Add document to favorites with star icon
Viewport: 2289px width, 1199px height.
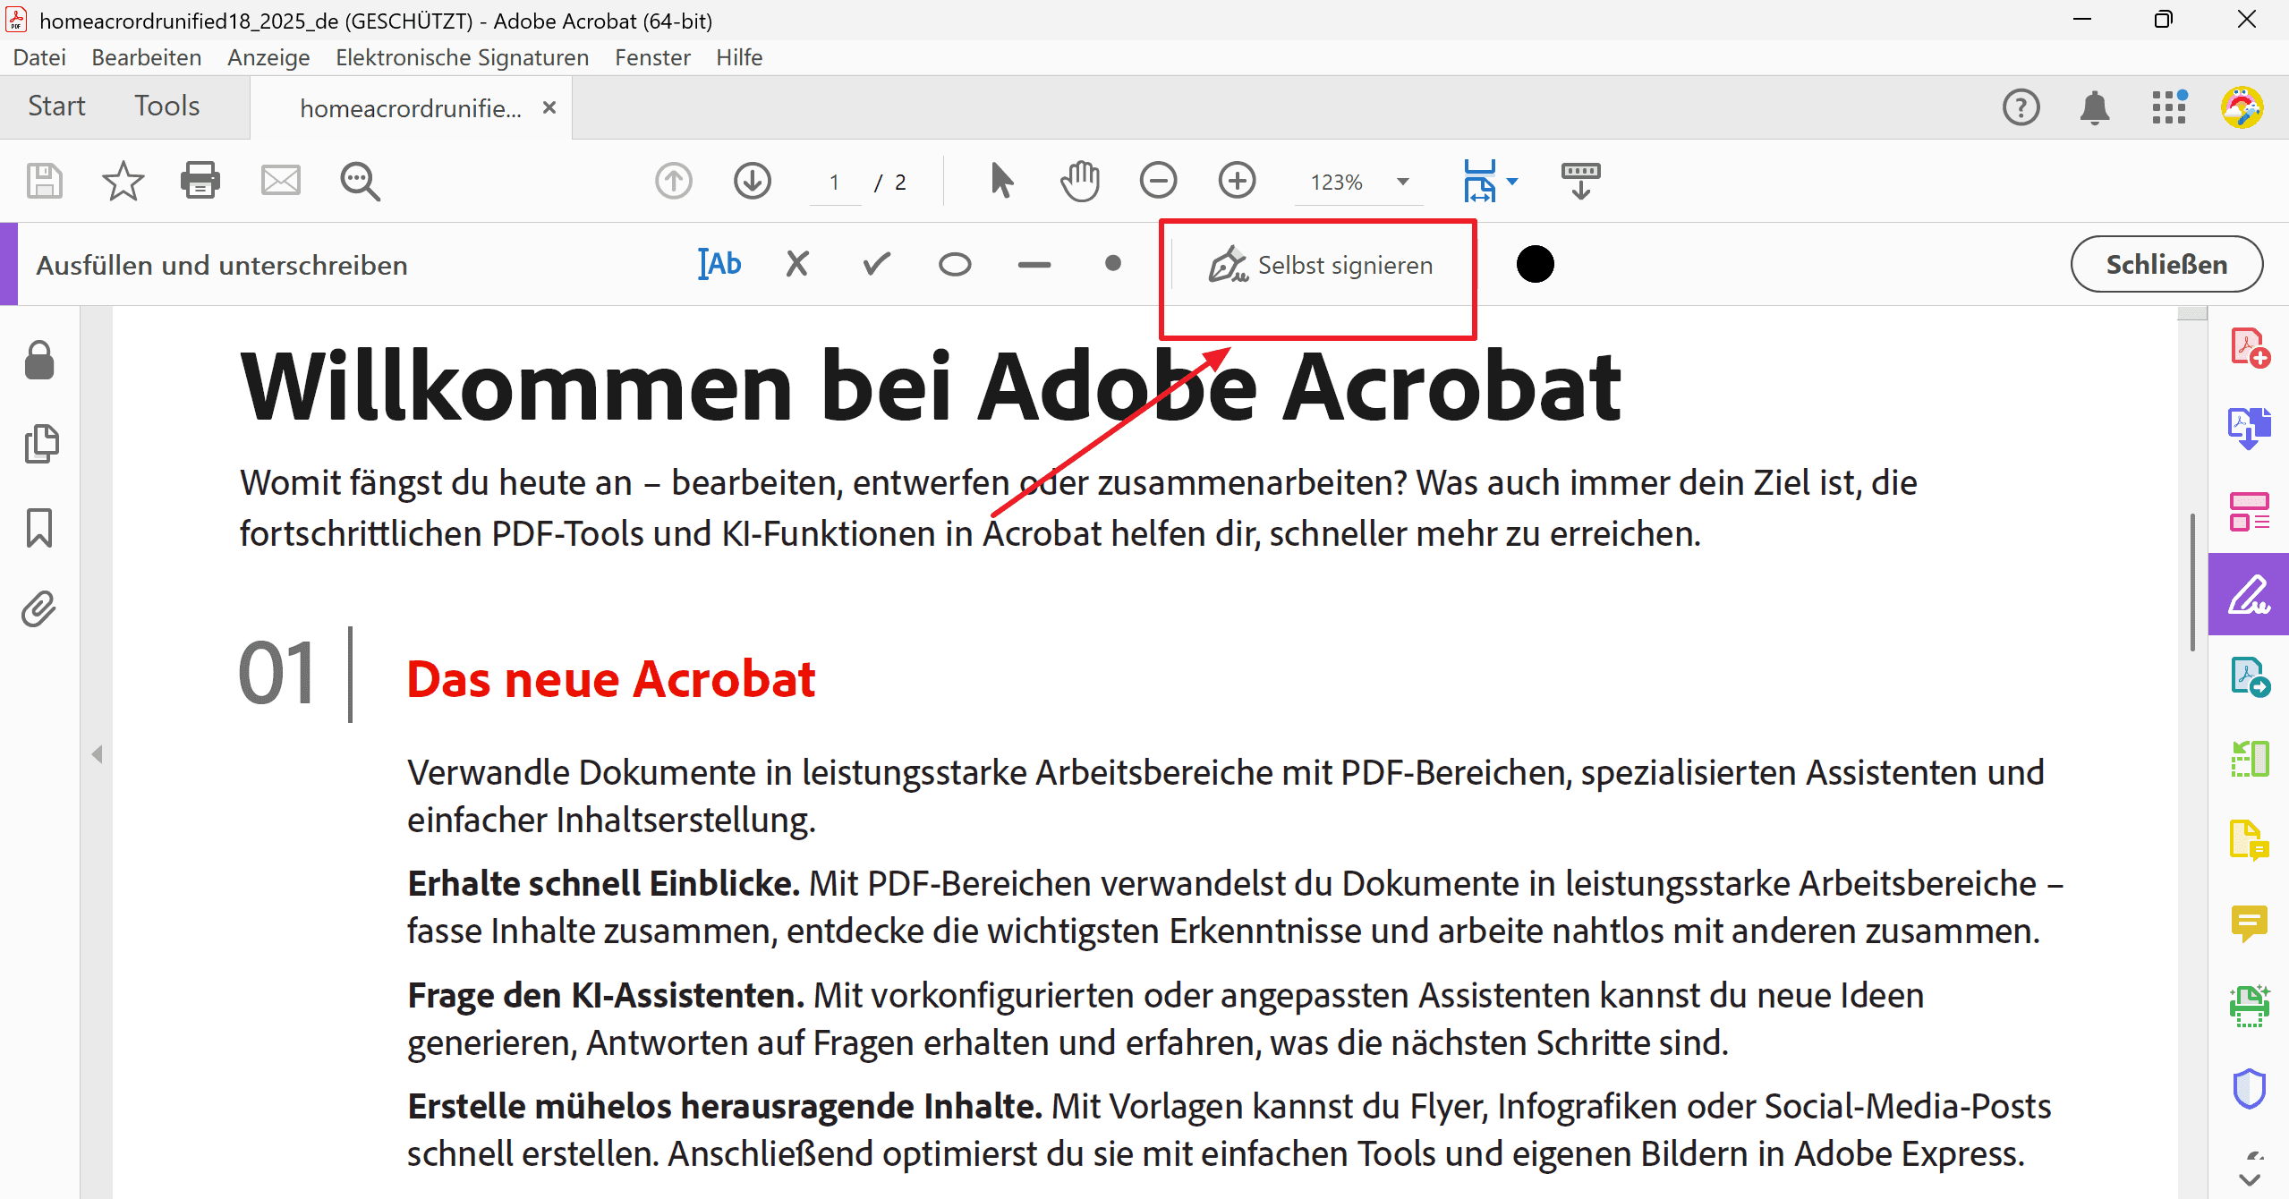click(x=123, y=182)
